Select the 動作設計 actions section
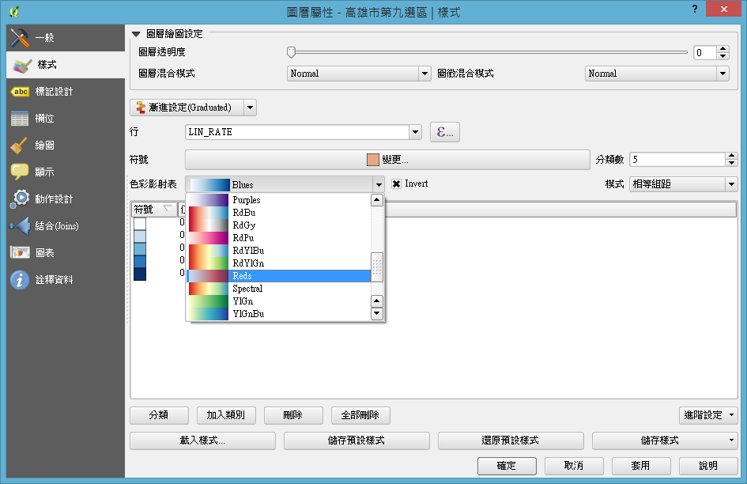The height and width of the screenshot is (484, 747). pyautogui.click(x=53, y=199)
